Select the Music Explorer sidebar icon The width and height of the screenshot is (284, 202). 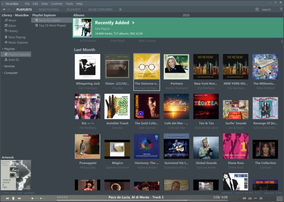(6, 43)
